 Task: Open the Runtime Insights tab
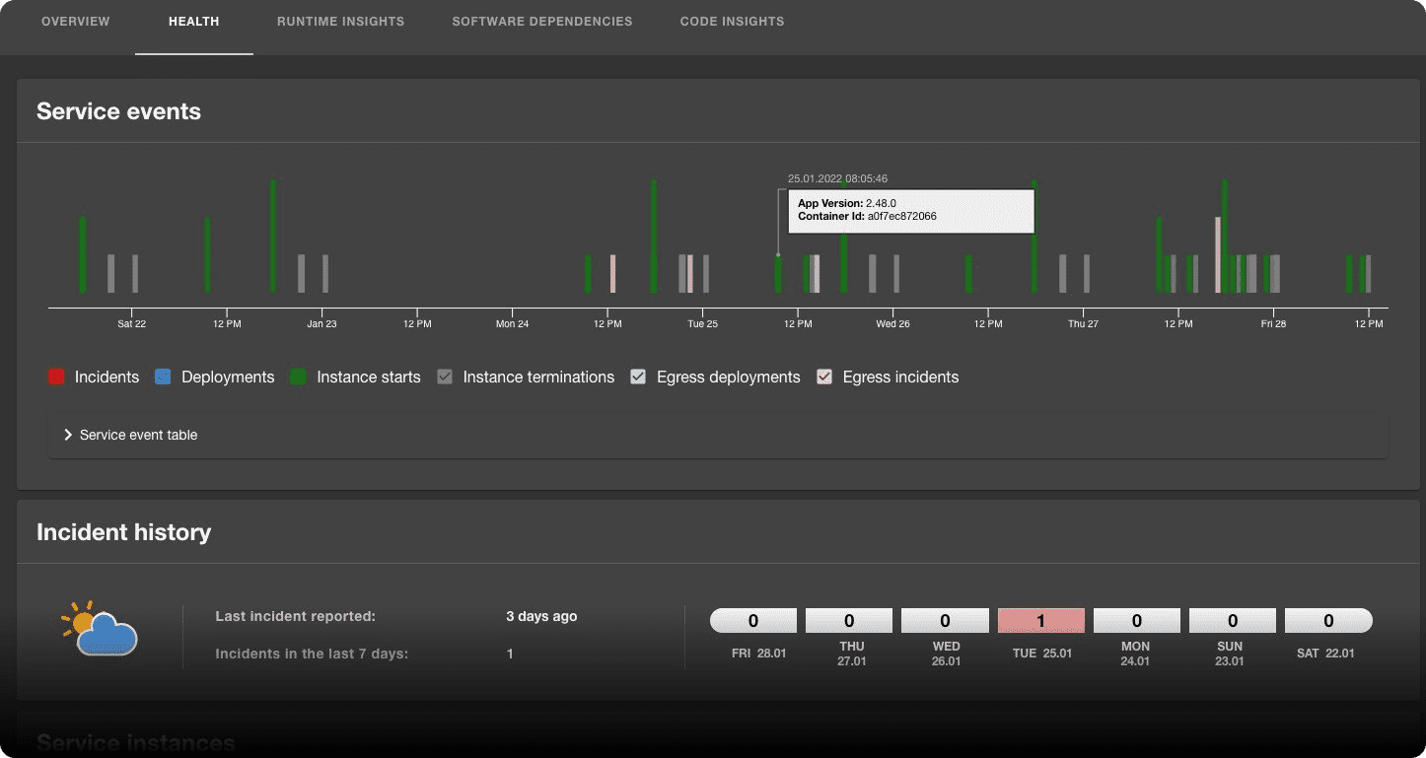[340, 21]
